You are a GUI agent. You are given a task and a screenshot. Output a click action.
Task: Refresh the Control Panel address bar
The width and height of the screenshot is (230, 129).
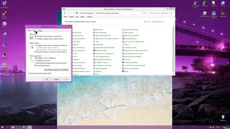pyautogui.click(x=146, y=13)
